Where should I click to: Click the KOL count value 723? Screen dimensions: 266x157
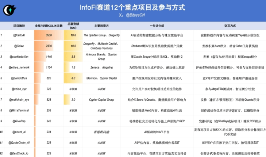pyautogui.click(x=49, y=89)
